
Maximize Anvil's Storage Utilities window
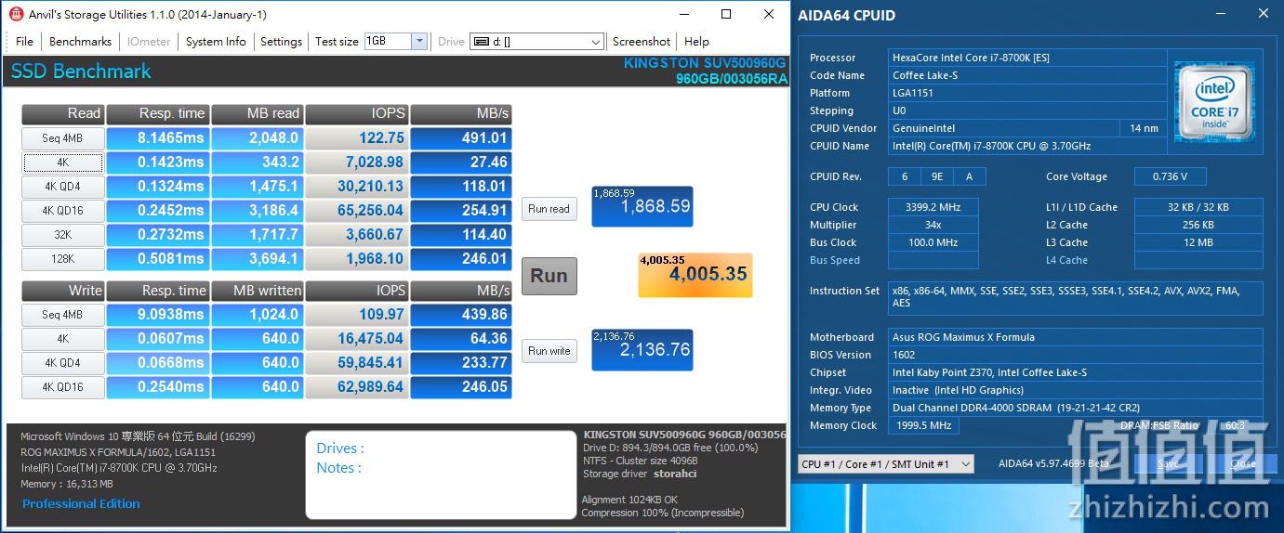726,14
